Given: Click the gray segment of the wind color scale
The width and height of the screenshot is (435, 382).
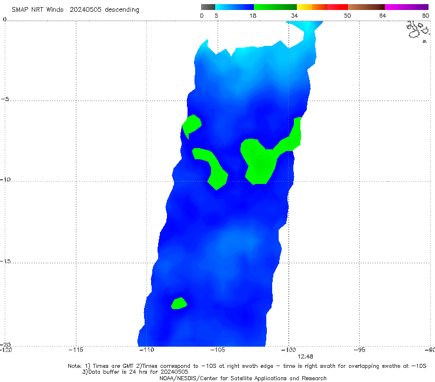Looking at the screenshot, I should click(x=208, y=7).
